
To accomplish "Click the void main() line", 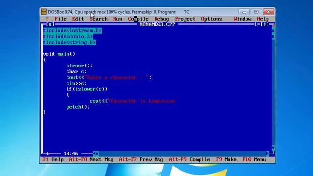I will point(59,54).
